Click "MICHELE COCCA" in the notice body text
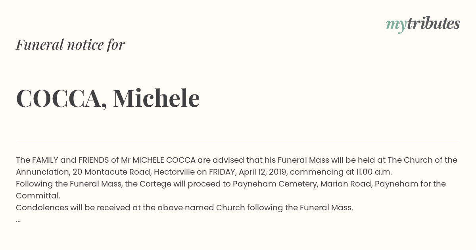The width and height of the screenshot is (476, 250). [164, 160]
